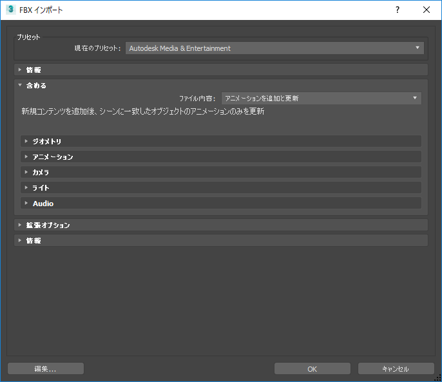Expand the アニメーション rollout
The height and width of the screenshot is (382, 442).
52,157
